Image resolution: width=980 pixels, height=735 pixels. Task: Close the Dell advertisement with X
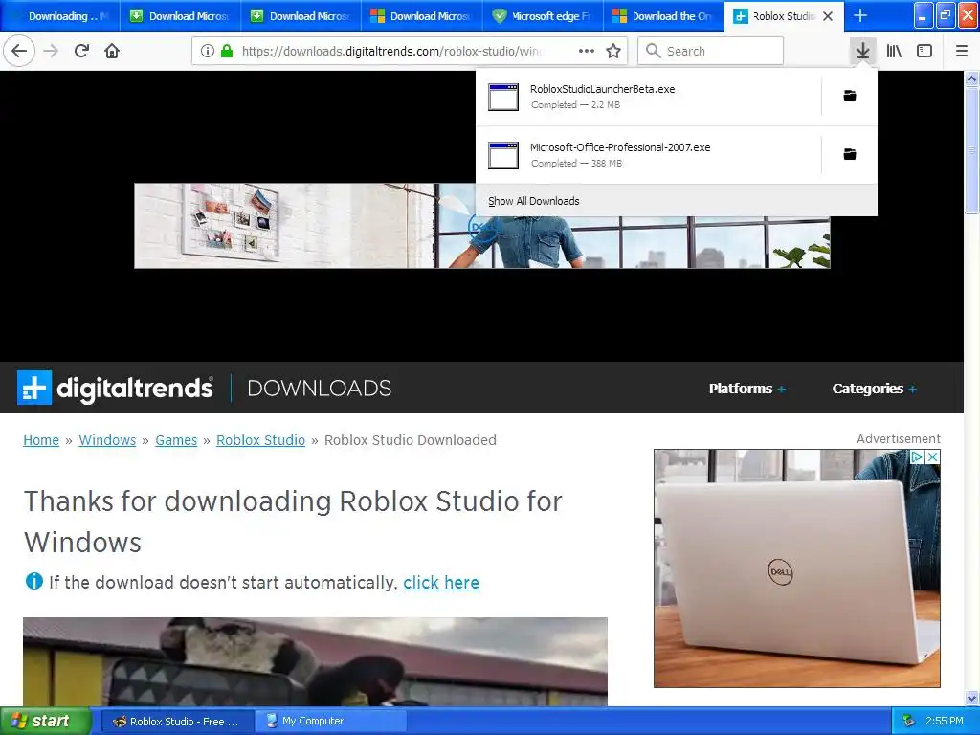[x=932, y=457]
